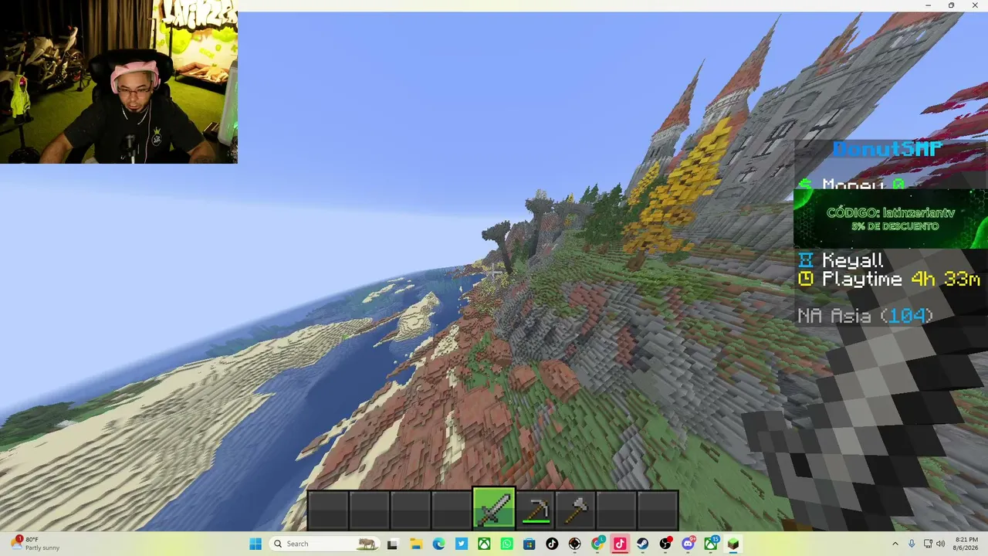Switch to Google Chrome on the taskbar
988x556 pixels.
597,544
